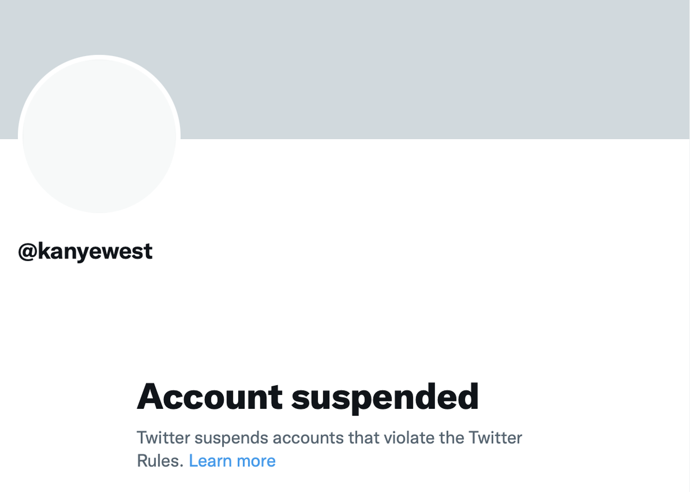Viewport: 690px width, 492px height.
Task: Open the Learn more link
Action: pyautogui.click(x=232, y=461)
